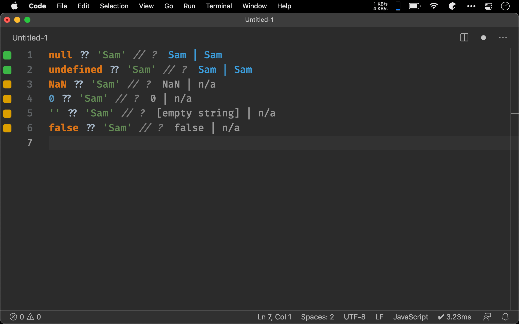Open the editor More Actions ellipsis
Viewport: 519px width, 324px height.
(503, 38)
